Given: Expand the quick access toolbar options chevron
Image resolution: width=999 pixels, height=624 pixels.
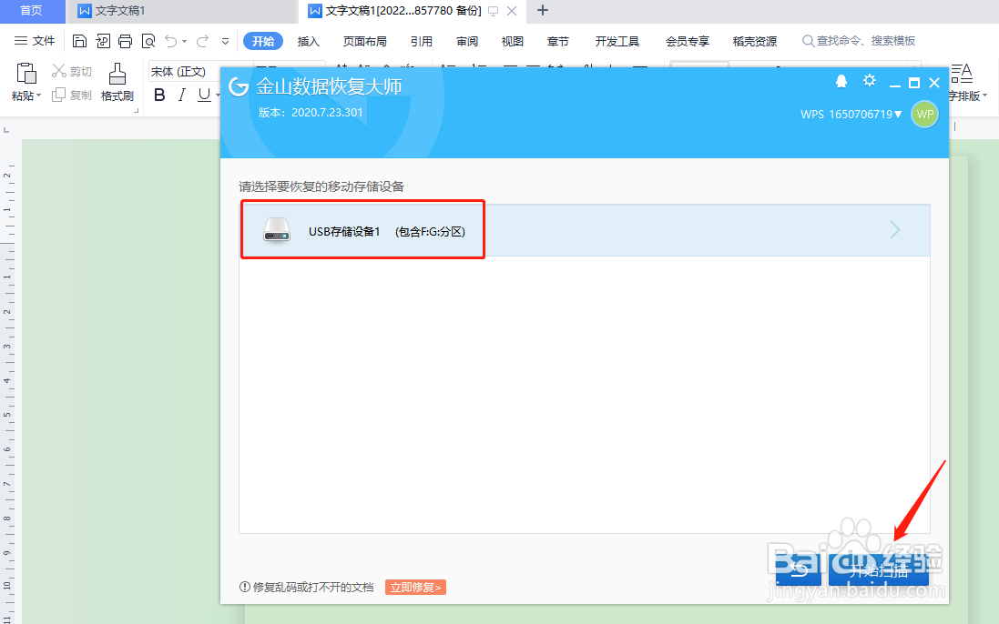Looking at the screenshot, I should [x=224, y=41].
